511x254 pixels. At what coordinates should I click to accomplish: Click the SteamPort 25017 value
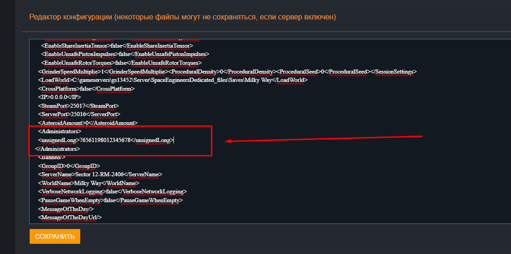pyautogui.click(x=72, y=106)
